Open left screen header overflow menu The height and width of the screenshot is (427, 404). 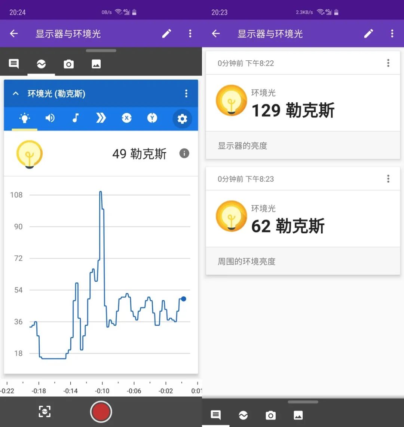tap(190, 33)
